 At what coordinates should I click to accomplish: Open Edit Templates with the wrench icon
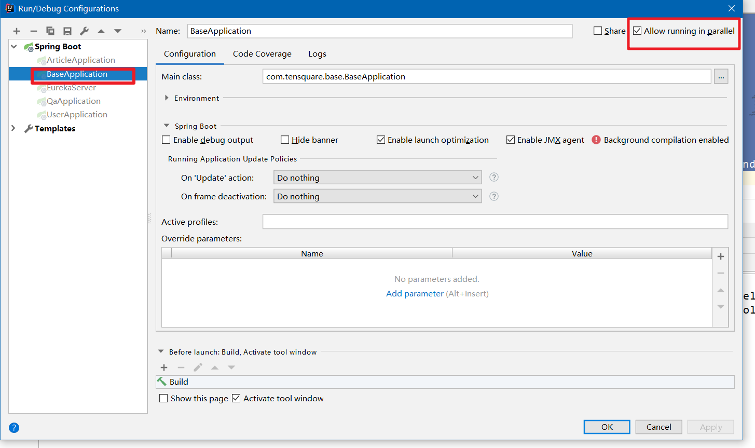[84, 31]
